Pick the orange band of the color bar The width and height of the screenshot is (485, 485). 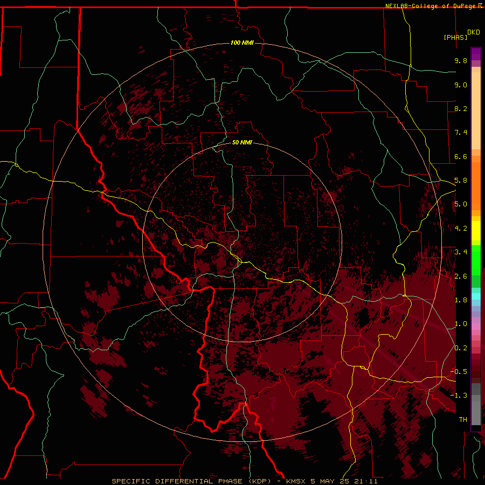pyautogui.click(x=476, y=186)
